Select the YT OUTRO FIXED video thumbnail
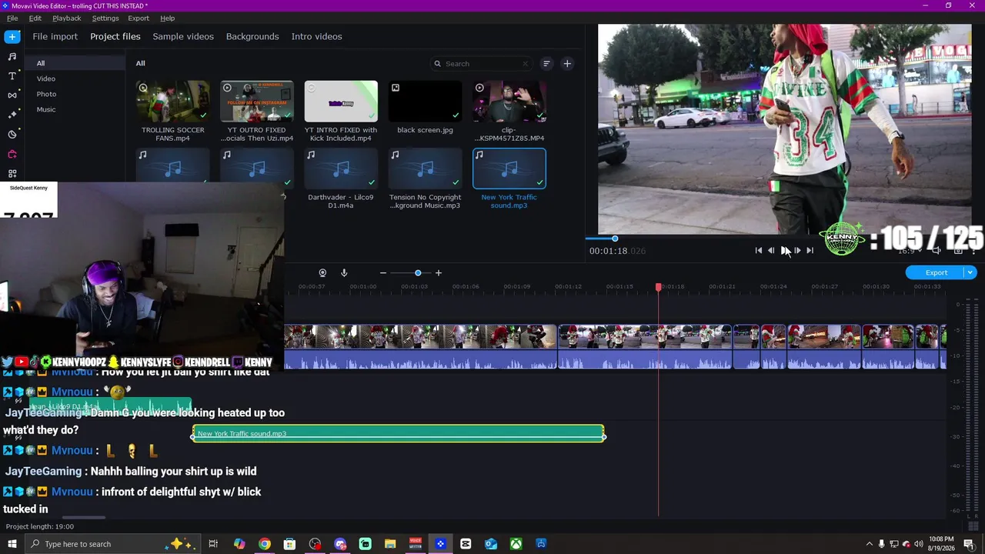The width and height of the screenshot is (985, 554). [257, 102]
